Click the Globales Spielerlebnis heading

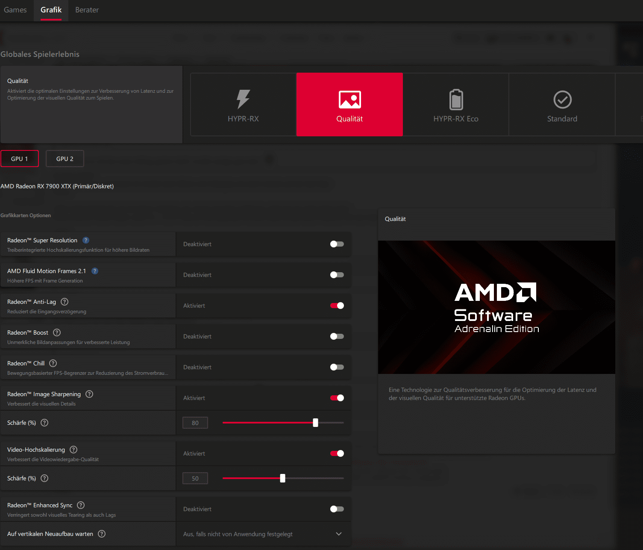pyautogui.click(x=40, y=54)
